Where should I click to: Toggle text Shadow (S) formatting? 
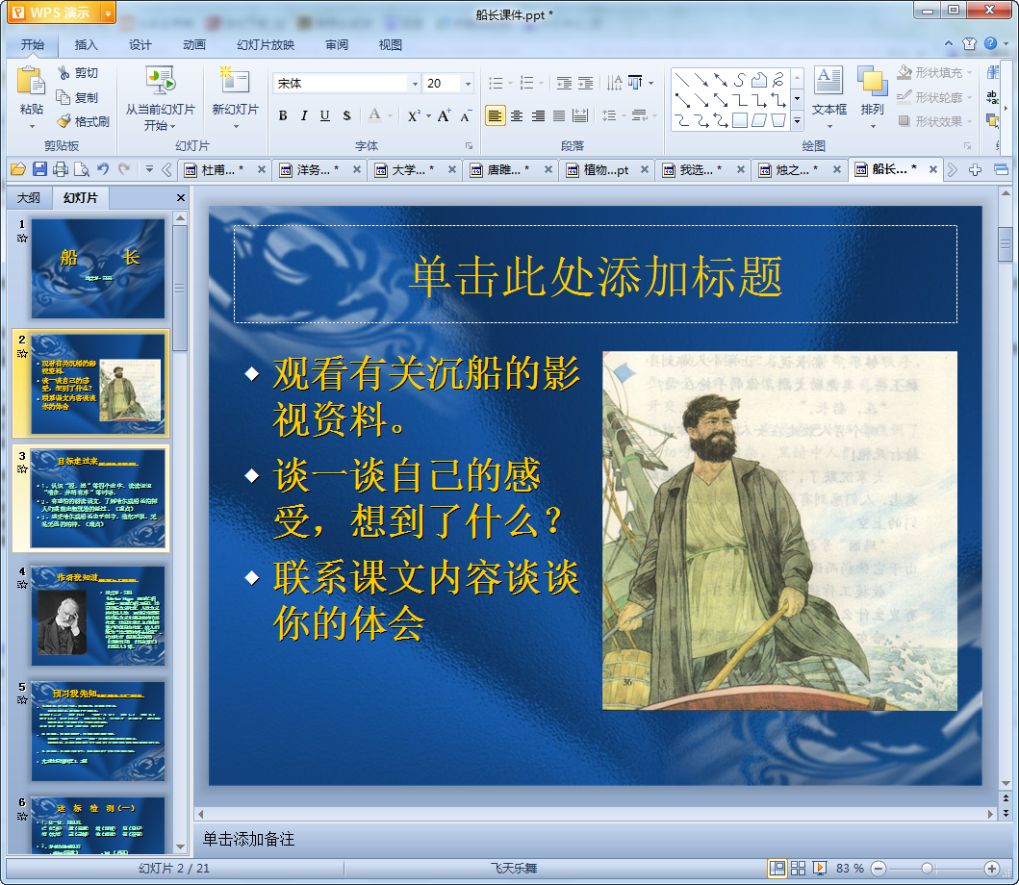pos(347,115)
